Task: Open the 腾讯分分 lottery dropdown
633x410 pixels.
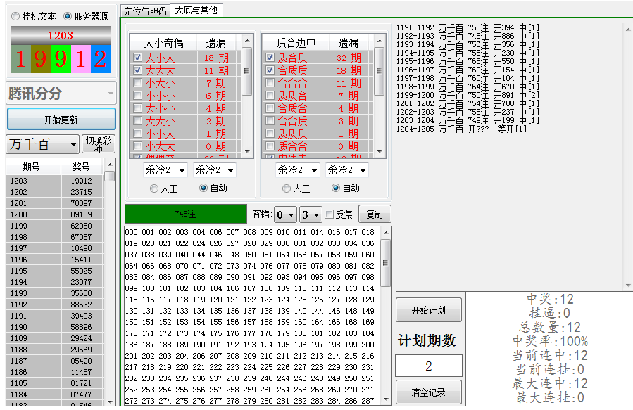Action: point(61,93)
